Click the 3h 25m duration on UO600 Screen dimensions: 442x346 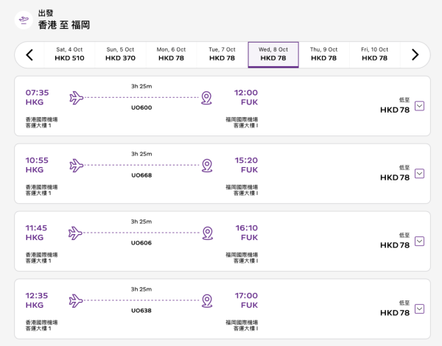[141, 86]
